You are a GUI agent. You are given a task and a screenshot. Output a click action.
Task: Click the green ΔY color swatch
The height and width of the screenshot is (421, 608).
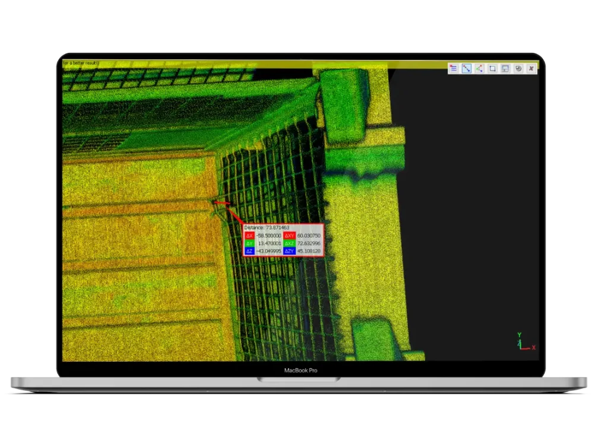click(249, 243)
